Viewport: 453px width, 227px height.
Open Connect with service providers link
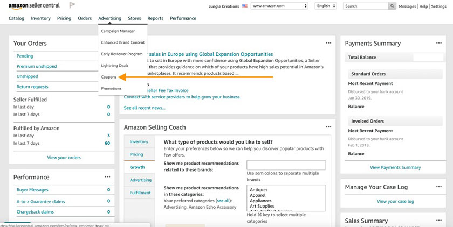coord(182,97)
